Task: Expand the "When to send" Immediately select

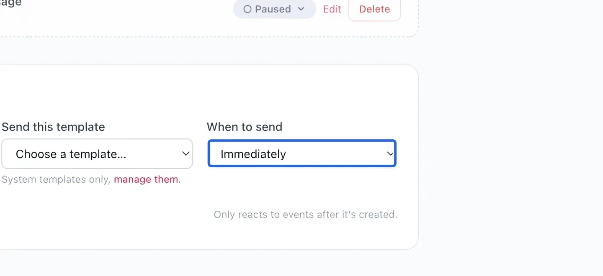Action: click(302, 153)
